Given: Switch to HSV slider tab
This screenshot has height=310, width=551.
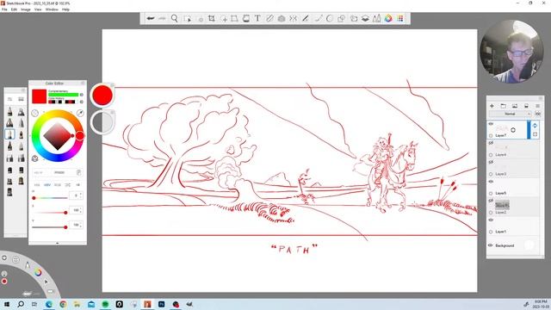Looking at the screenshot, I should click(47, 185).
